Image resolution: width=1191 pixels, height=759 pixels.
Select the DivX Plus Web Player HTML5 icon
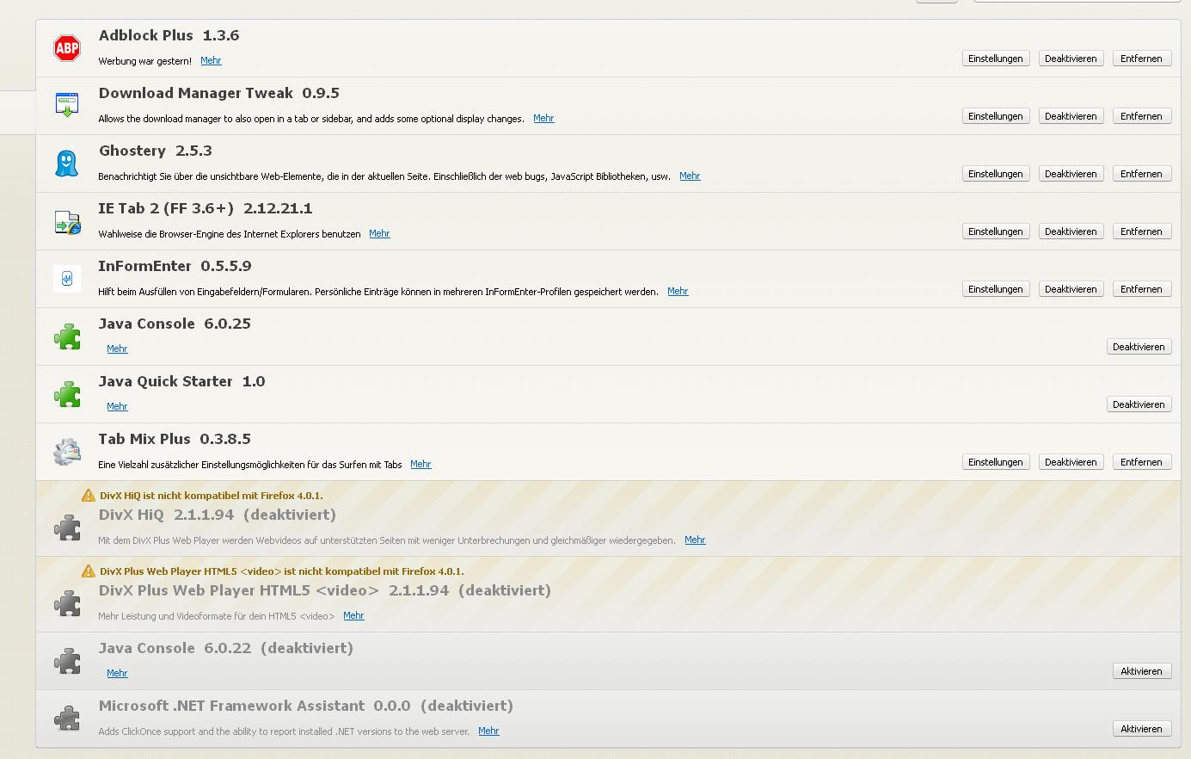point(67,603)
